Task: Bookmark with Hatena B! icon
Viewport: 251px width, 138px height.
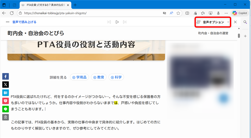Action: [x=6, y=93]
